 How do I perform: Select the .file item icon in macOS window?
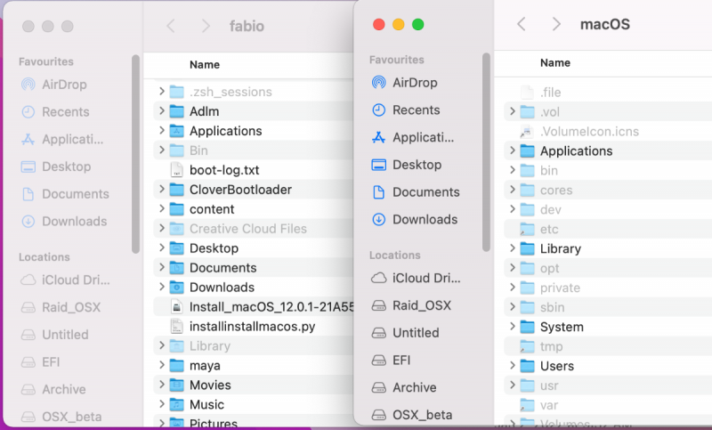pyautogui.click(x=527, y=93)
